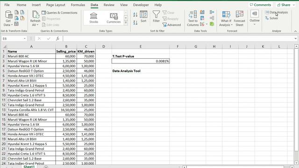Collapse the ribbon
The image size is (299, 168).
point(295,31)
